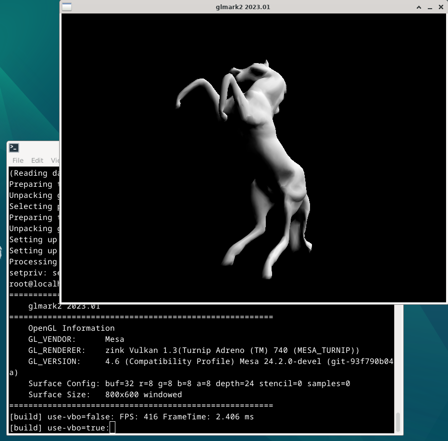Screen dimensions: 448x441
Task: Click the 'Selecting p' line in terminal
Action: pyautogui.click(x=34, y=207)
